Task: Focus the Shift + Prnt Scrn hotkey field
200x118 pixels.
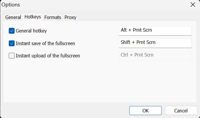Action: (155, 42)
